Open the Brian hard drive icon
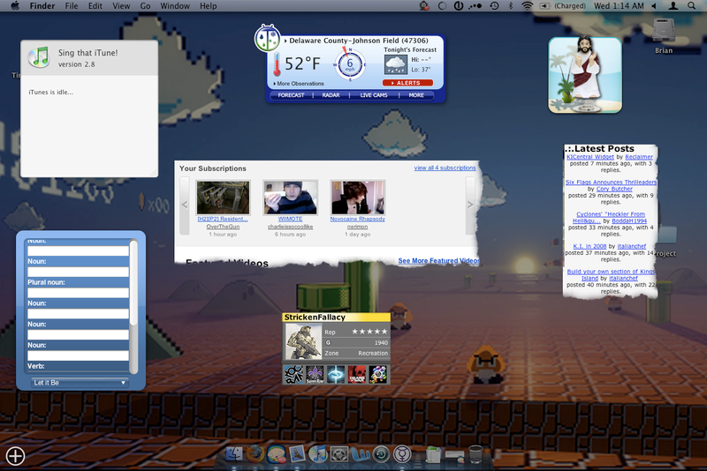Screen dimensions: 707x471 [664, 31]
